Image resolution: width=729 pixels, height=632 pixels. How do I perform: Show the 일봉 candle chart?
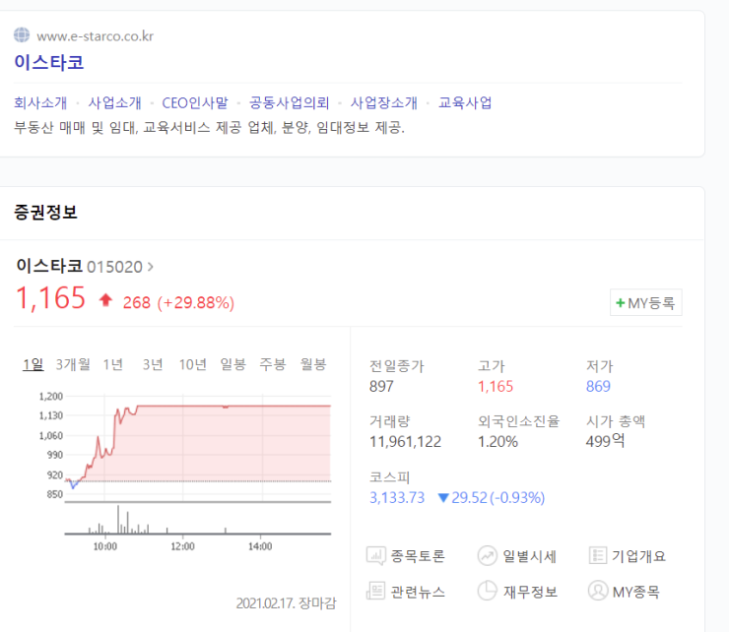tap(232, 364)
